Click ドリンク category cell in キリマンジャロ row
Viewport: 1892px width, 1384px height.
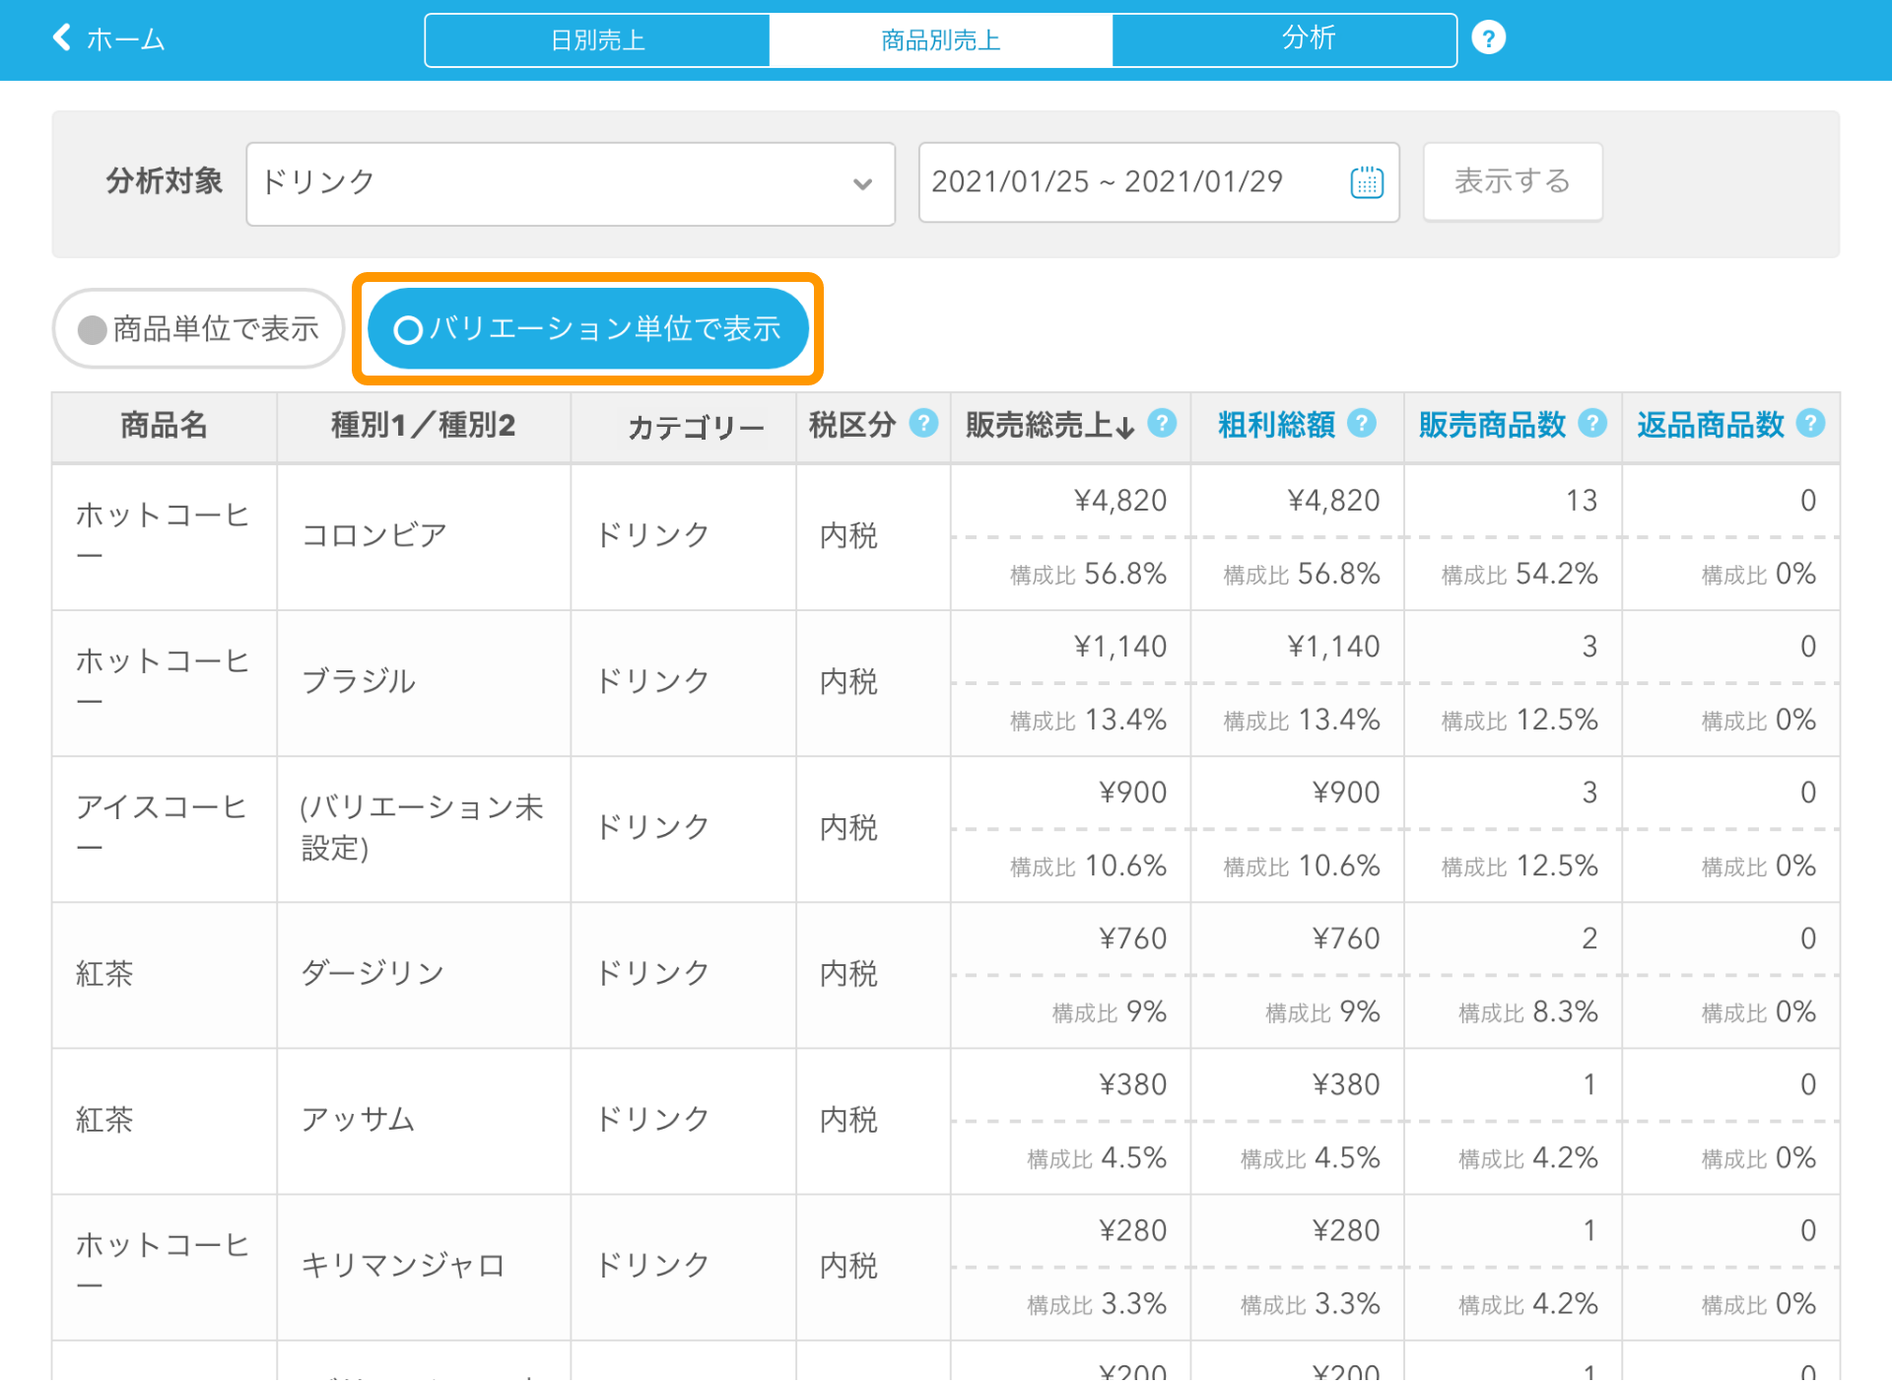(x=683, y=1266)
